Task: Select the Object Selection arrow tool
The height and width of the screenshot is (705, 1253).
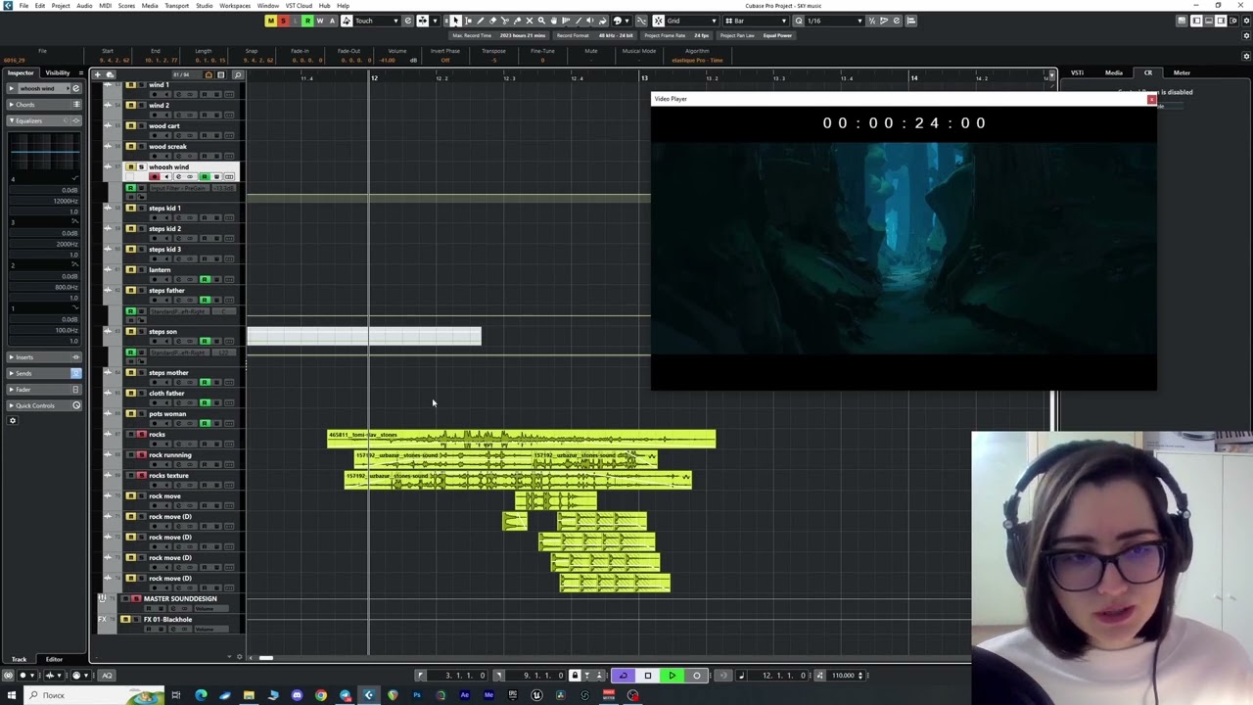Action: click(x=455, y=21)
